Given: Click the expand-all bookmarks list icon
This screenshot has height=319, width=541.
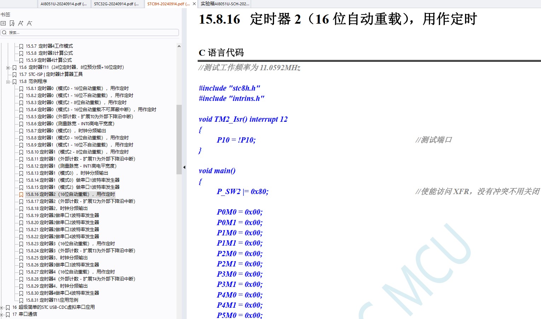Looking at the screenshot, I should point(3,23).
